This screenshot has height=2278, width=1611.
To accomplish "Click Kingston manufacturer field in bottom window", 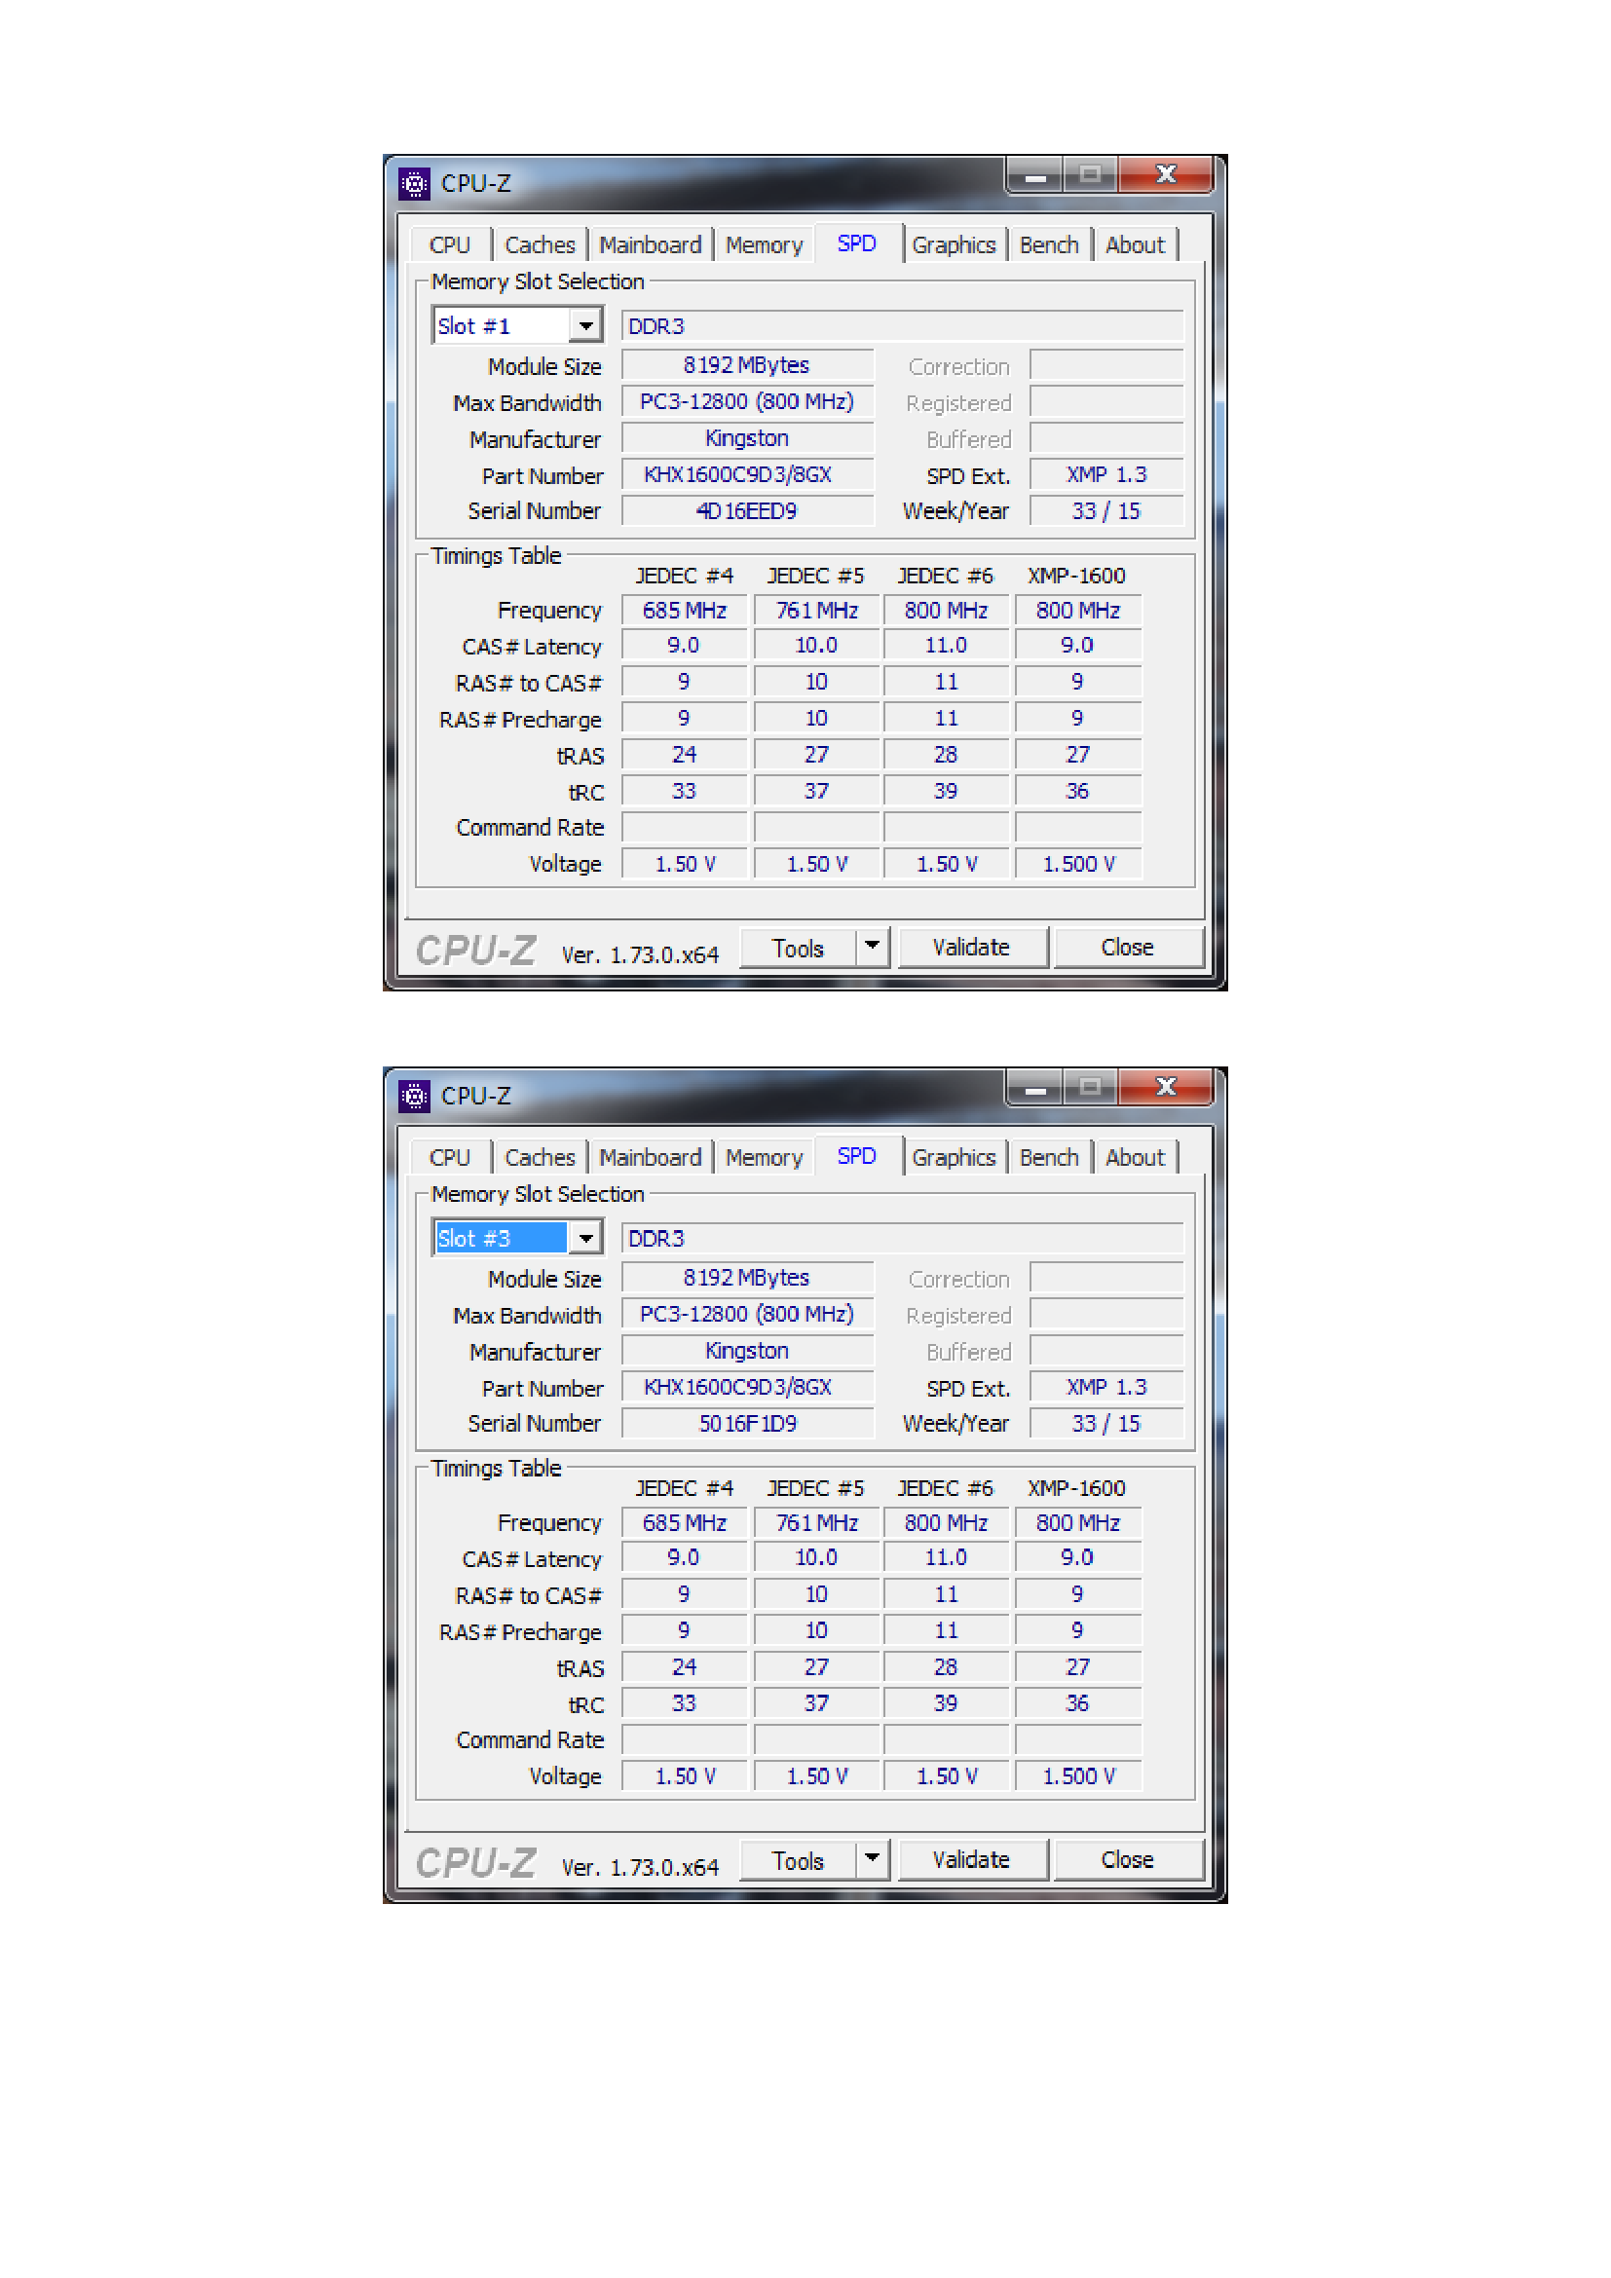I will 748,1352.
